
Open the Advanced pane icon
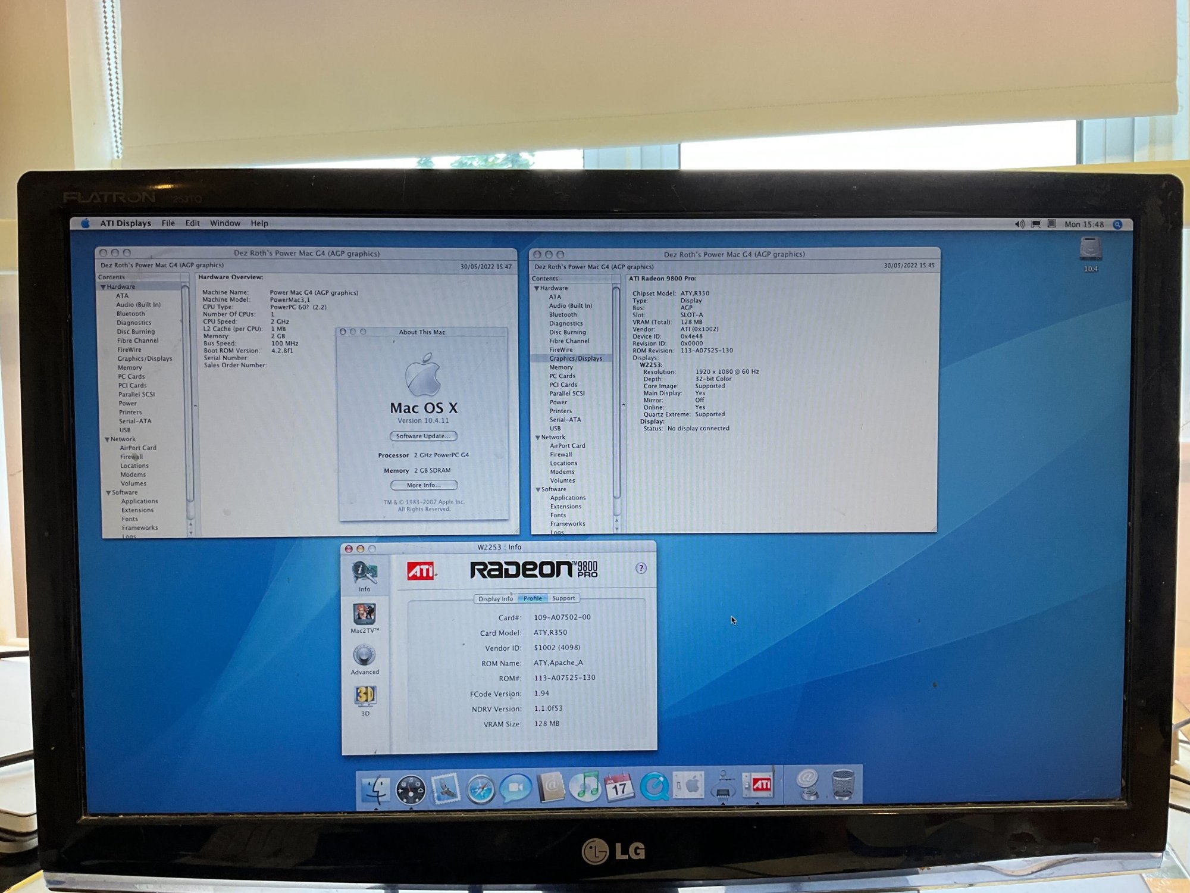[x=364, y=660]
